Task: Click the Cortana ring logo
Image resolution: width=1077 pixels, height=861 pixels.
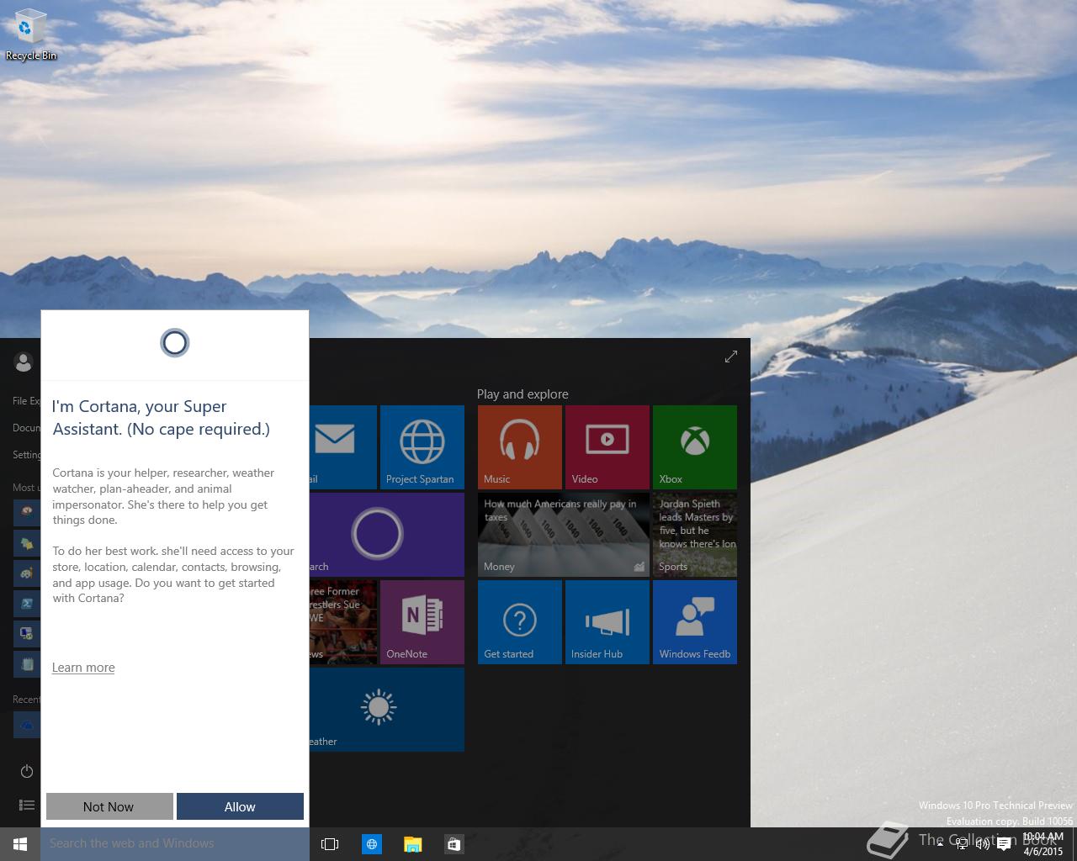Action: click(175, 343)
